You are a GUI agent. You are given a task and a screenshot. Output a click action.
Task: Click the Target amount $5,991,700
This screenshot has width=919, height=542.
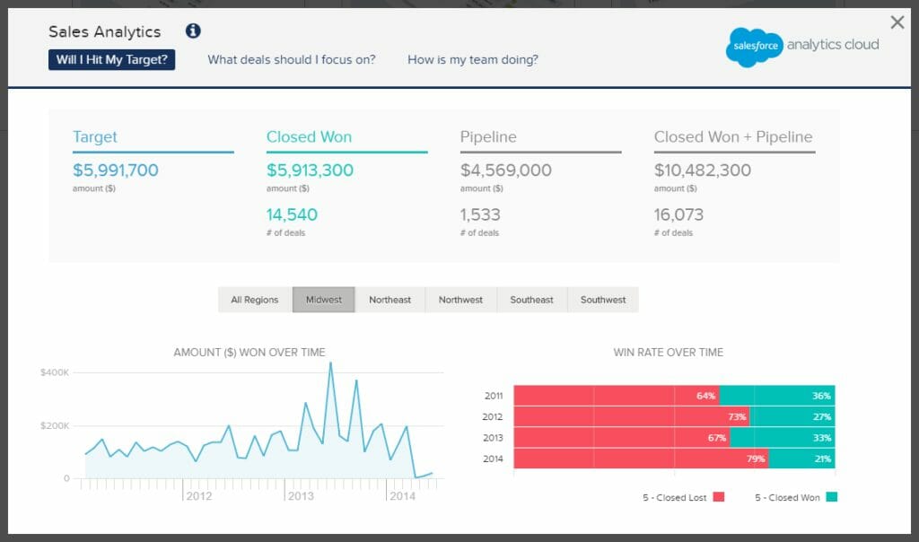[116, 170]
